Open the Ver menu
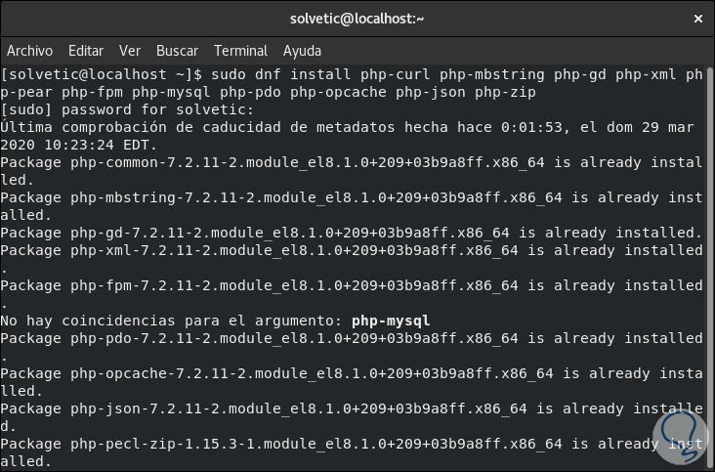This screenshot has height=472, width=715. coord(130,51)
